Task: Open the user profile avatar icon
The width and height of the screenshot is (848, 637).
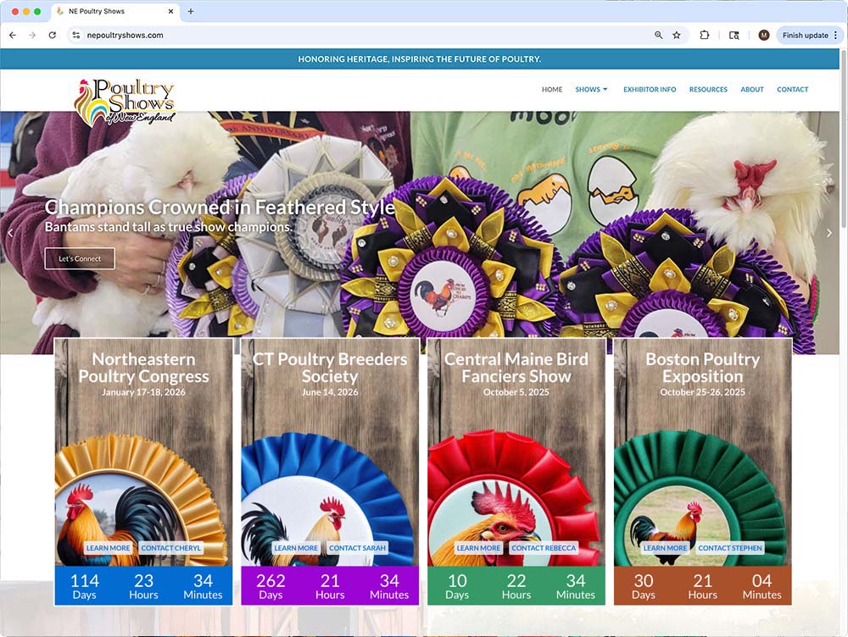Action: (763, 36)
